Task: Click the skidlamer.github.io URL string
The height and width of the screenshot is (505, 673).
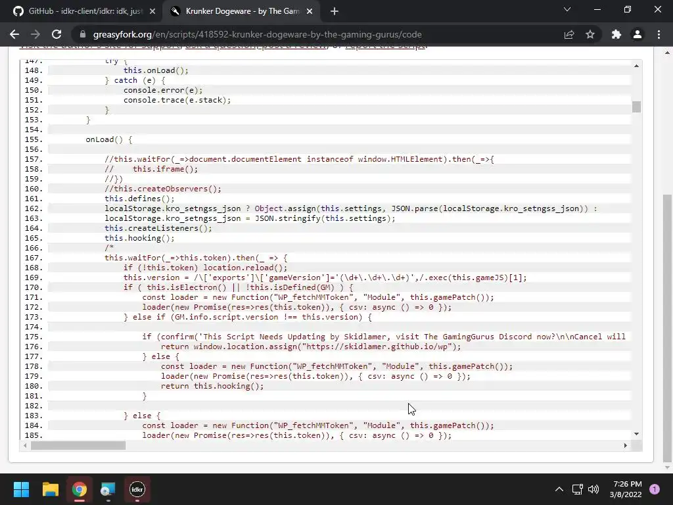Action: pyautogui.click(x=377, y=347)
